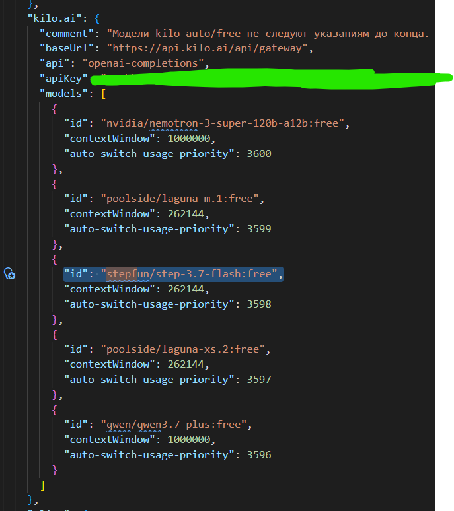
Task: Click the Copilot sparkle icon in the gutter
Action: 9,273
